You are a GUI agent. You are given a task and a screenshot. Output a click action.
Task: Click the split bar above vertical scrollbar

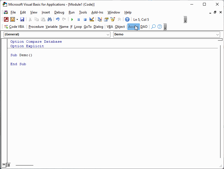[220, 40]
